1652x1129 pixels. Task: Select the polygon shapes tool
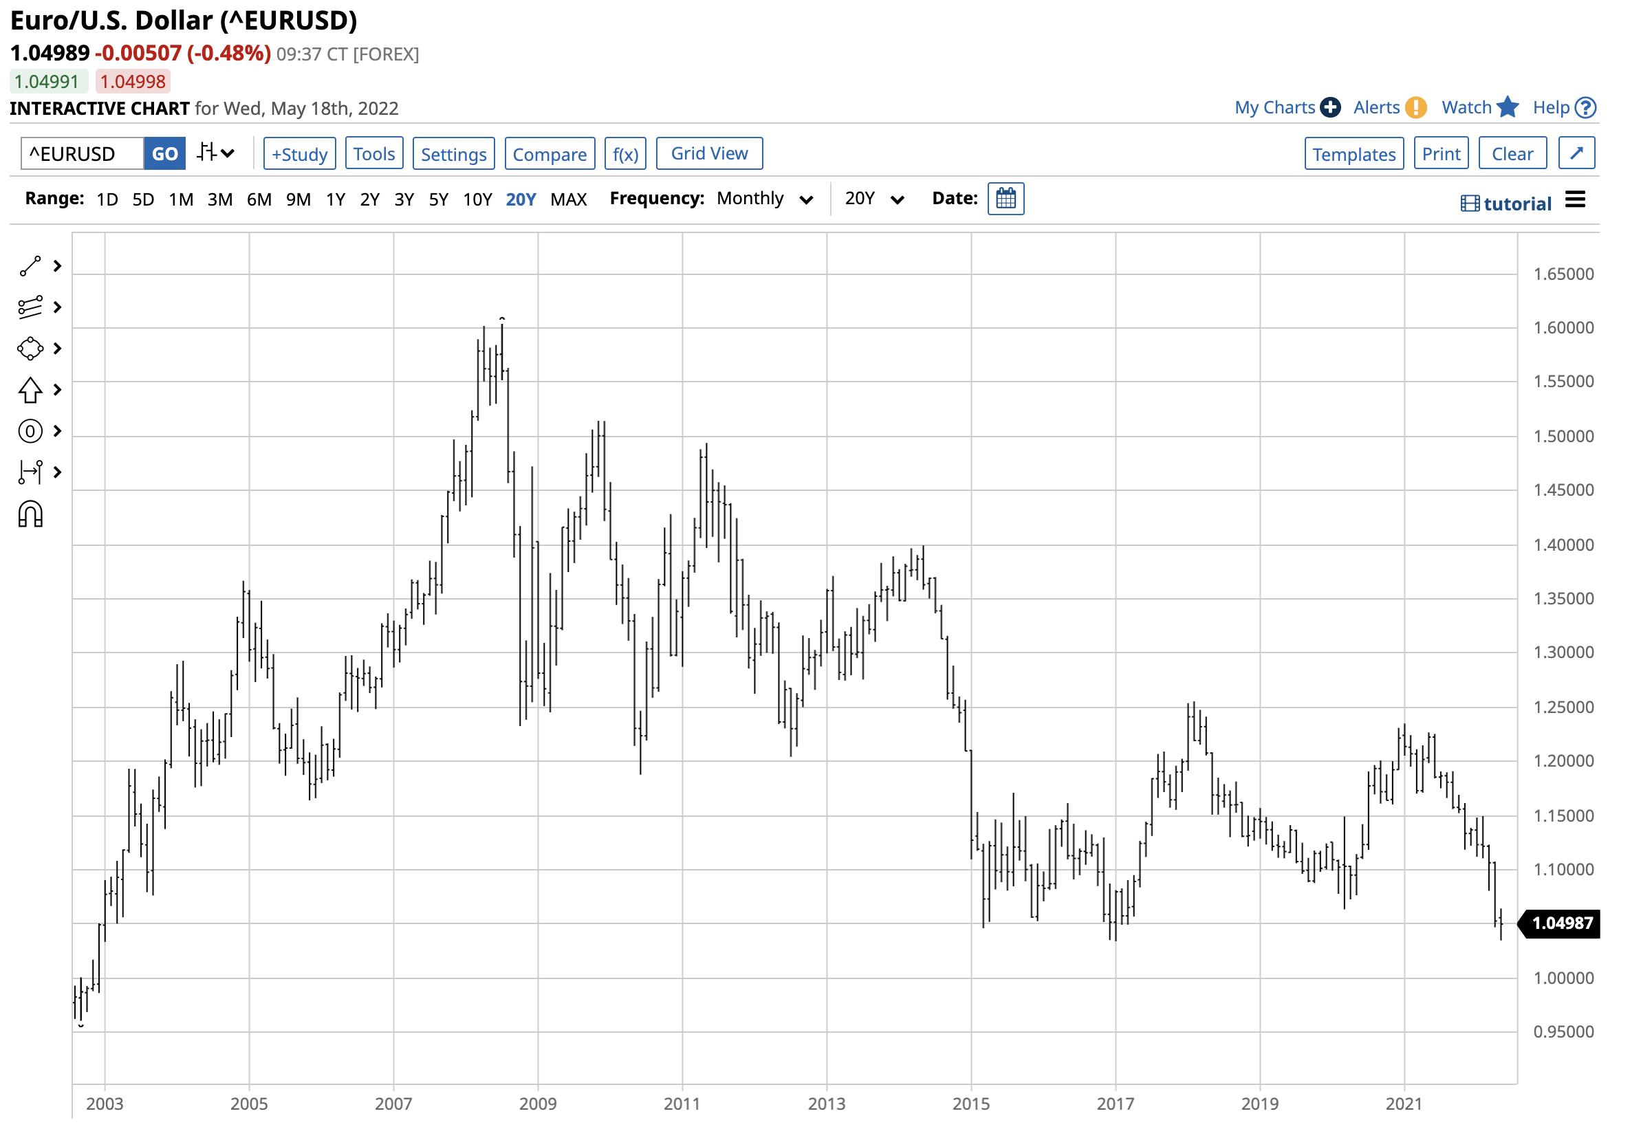[30, 349]
